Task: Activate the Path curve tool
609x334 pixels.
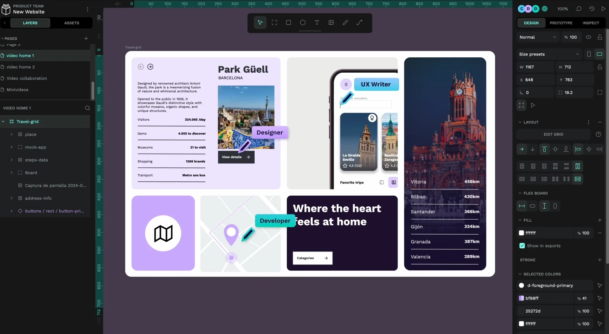Action: tap(360, 23)
